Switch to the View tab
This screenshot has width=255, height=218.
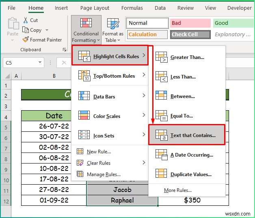[x=210, y=8]
